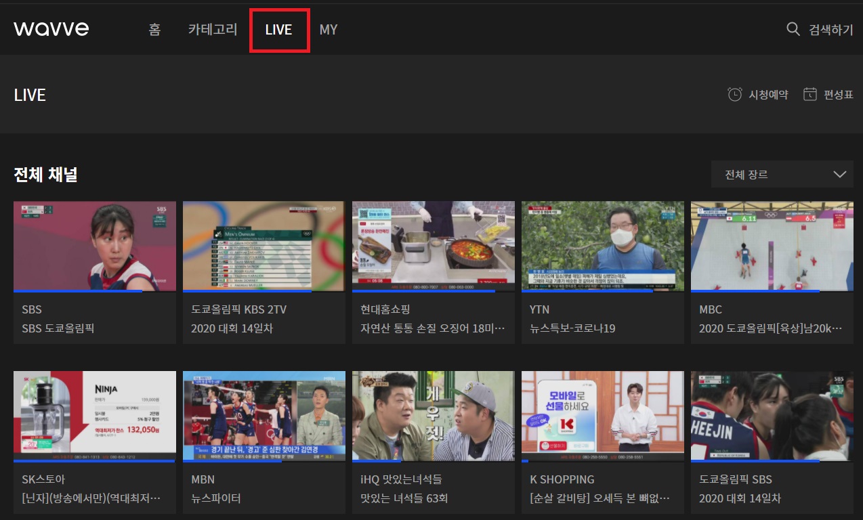863x520 pixels.
Task: Click the 도쿄올림픽 KBS 2TV channel name
Action: click(239, 309)
